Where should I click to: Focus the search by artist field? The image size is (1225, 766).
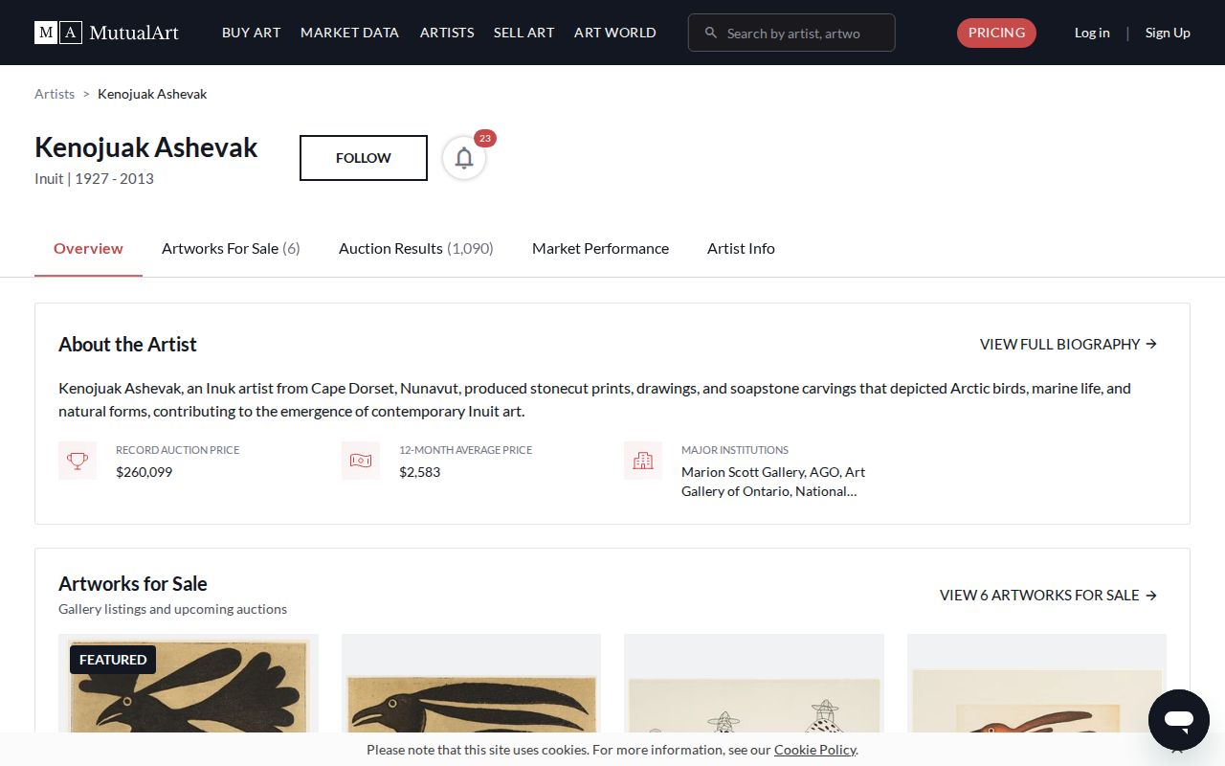[791, 33]
